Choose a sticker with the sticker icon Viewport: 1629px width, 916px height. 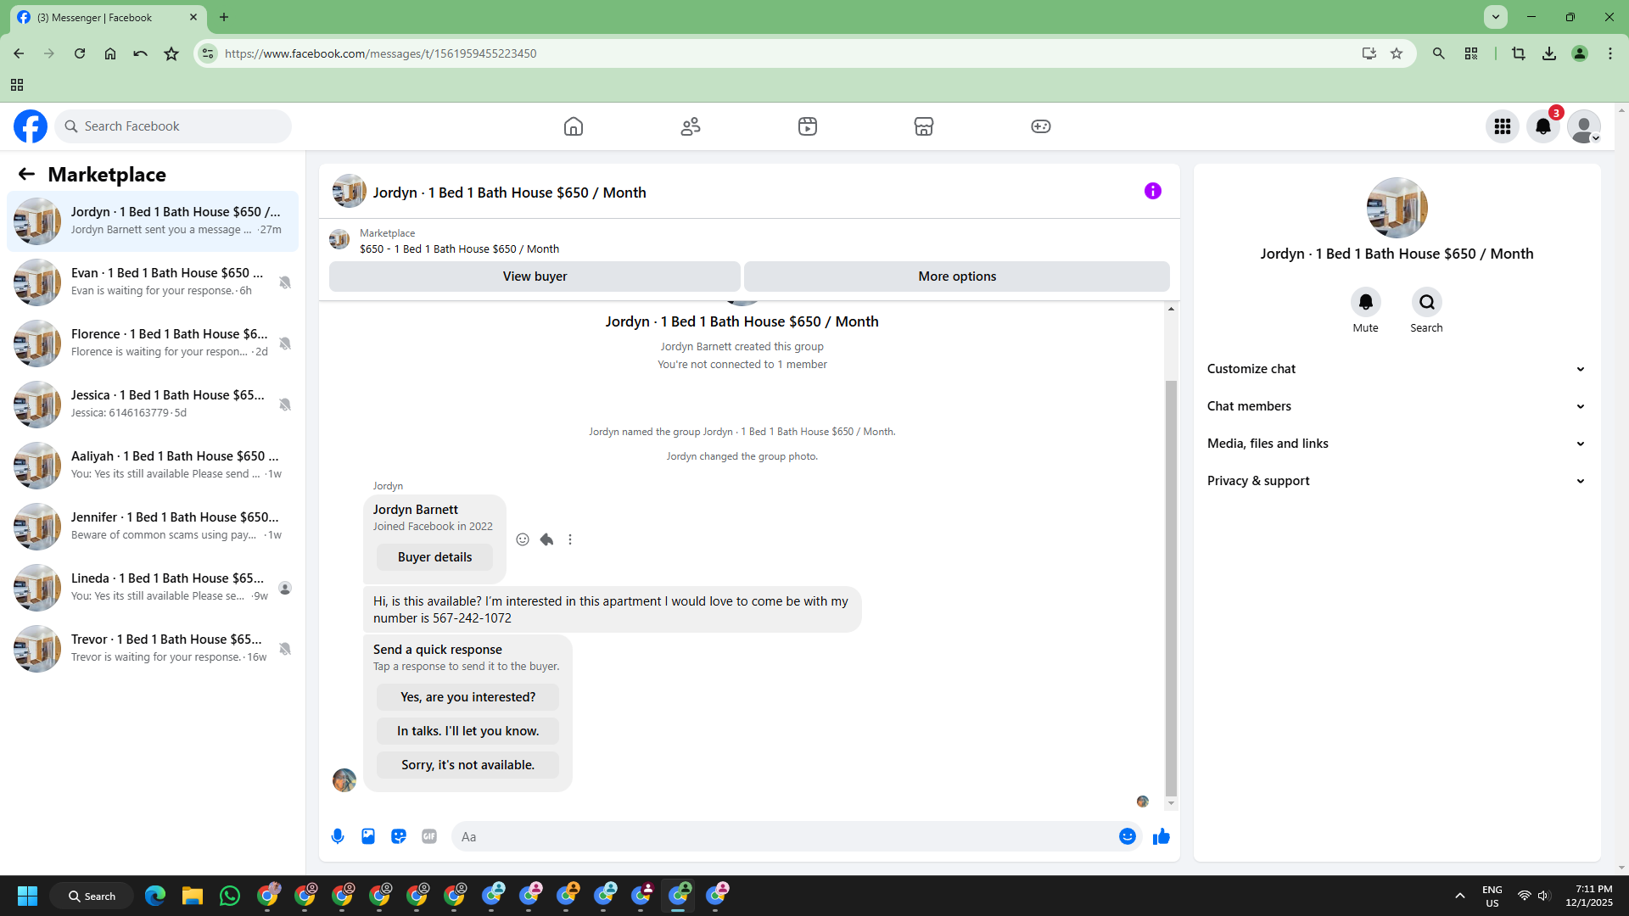tap(399, 836)
